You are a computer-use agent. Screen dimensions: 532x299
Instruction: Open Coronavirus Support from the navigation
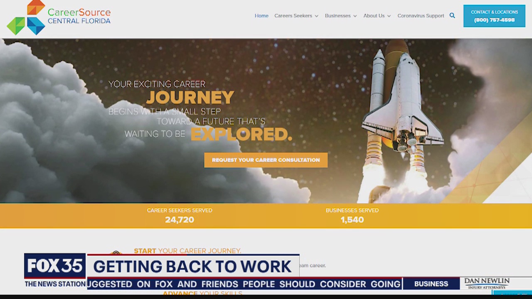click(x=421, y=16)
